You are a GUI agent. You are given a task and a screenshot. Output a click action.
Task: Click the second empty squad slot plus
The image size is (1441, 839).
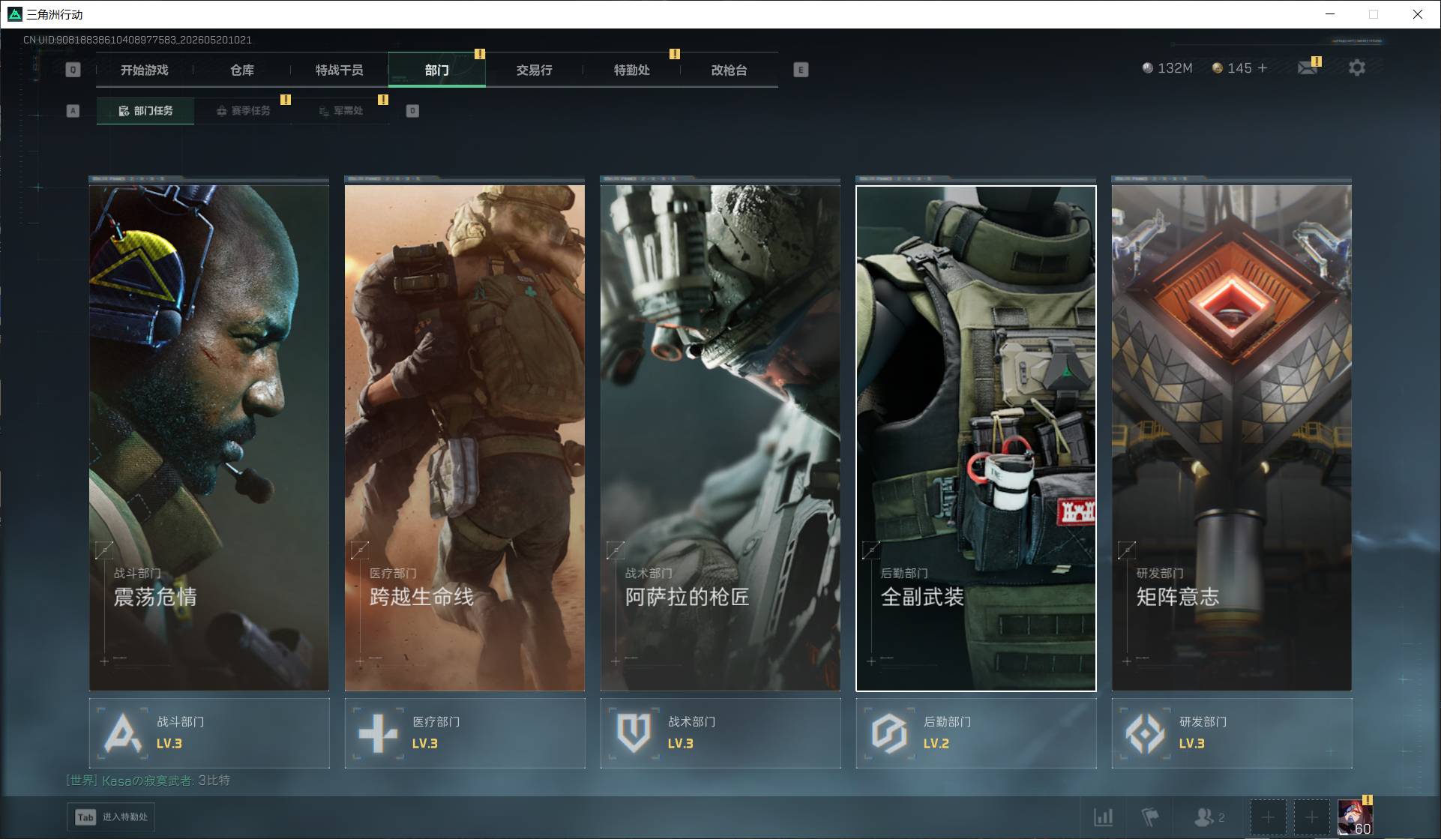coord(1311,817)
